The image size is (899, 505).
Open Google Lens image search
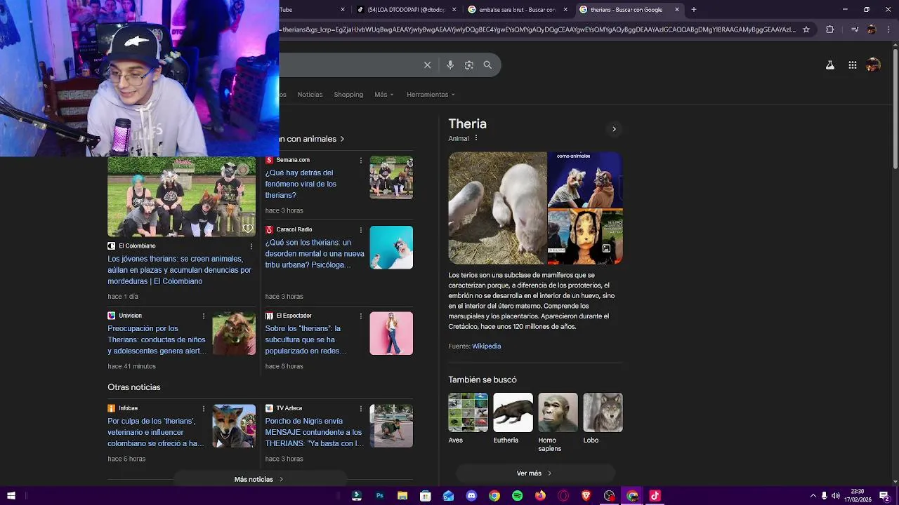[469, 65]
